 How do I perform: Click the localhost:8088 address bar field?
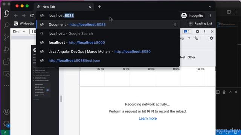pyautogui.click(x=108, y=15)
